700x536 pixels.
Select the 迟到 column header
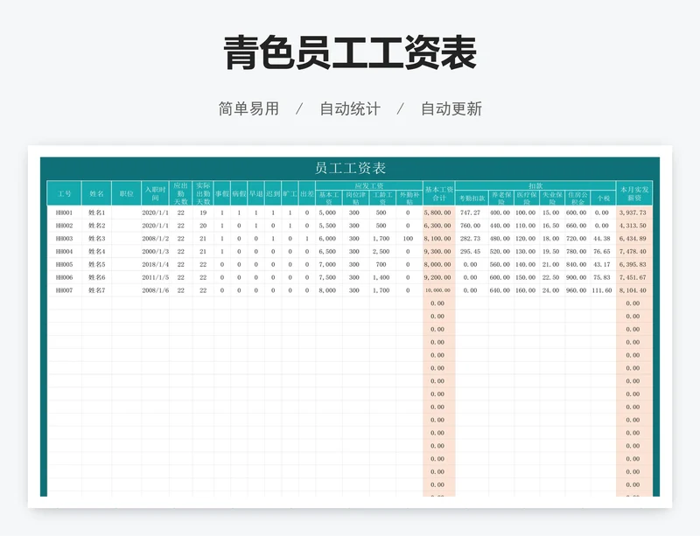coord(273,193)
